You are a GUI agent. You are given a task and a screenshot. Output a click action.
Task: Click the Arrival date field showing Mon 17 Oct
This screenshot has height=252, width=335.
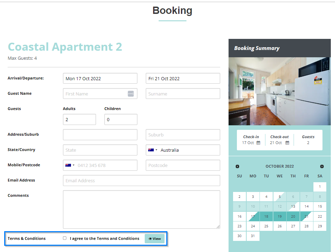pyautogui.click(x=100, y=78)
